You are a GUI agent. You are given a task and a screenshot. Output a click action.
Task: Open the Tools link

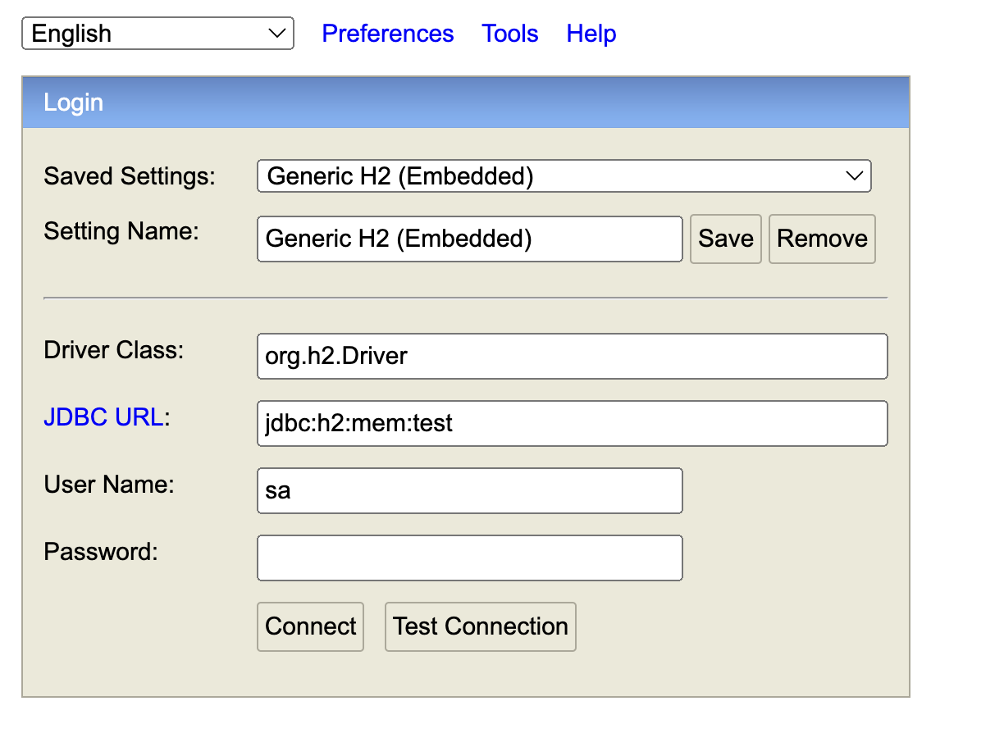(510, 34)
